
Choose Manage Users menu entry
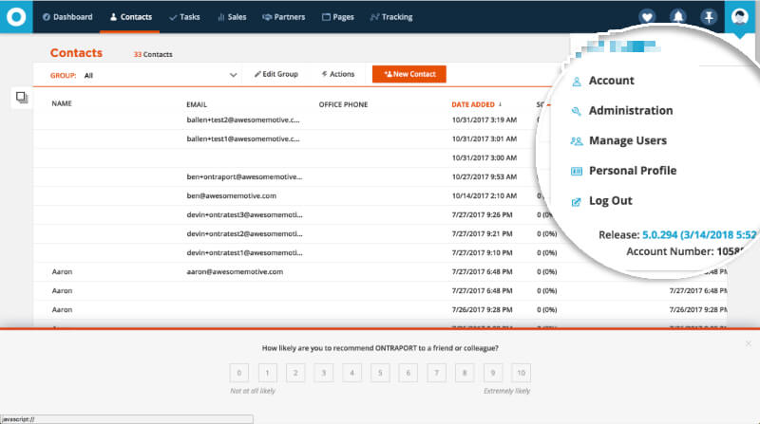628,140
